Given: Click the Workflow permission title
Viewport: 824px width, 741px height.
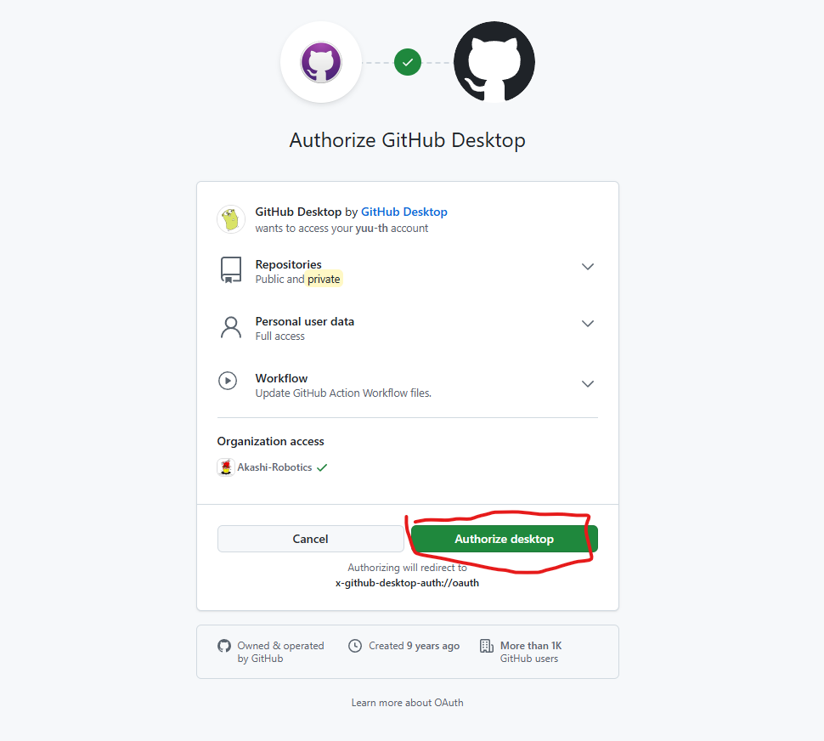Looking at the screenshot, I should [x=282, y=378].
